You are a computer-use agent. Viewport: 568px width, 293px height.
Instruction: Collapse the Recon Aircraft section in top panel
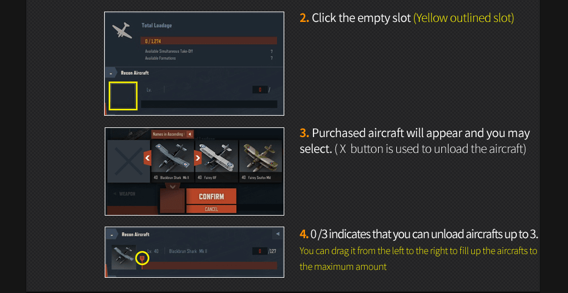pos(111,73)
